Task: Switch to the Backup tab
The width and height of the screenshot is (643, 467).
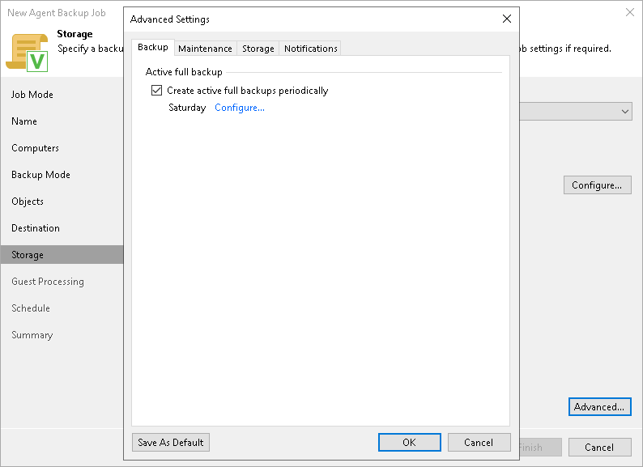Action: click(x=153, y=48)
